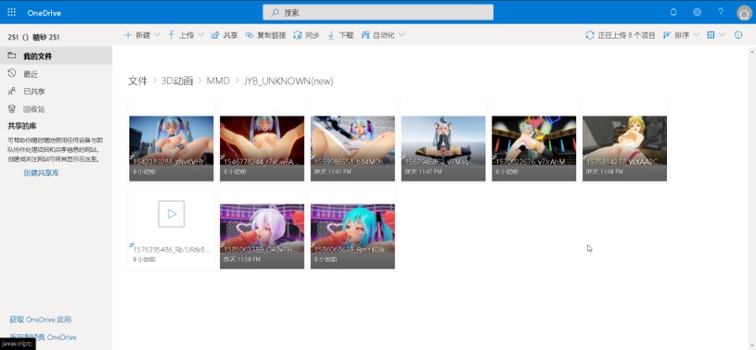
Task: Open the 排序 sort dropdown
Action: pyautogui.click(x=680, y=35)
